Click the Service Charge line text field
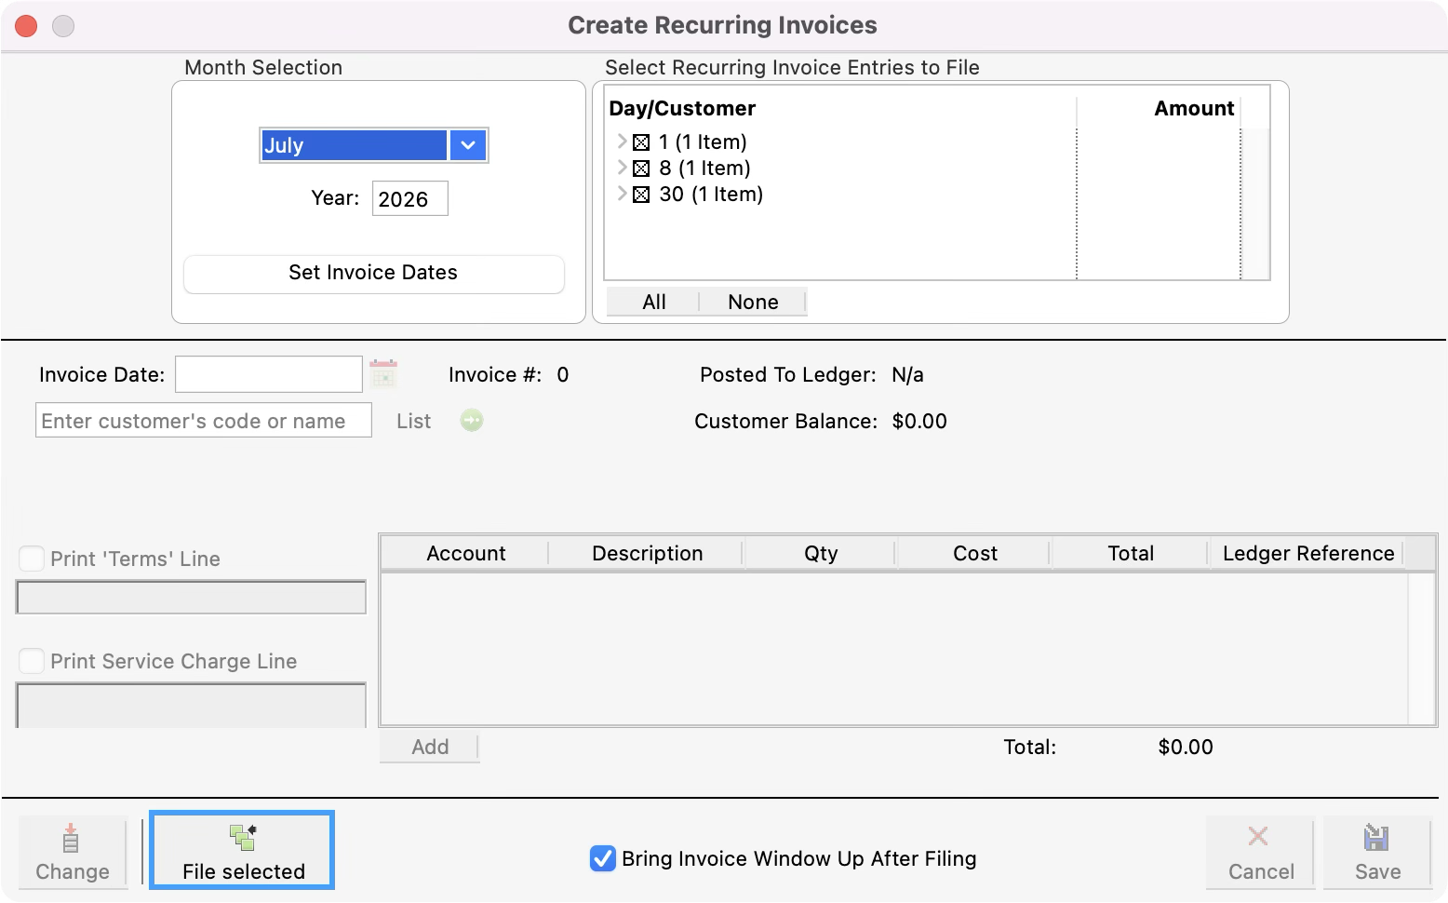The width and height of the screenshot is (1448, 903). pos(191,706)
